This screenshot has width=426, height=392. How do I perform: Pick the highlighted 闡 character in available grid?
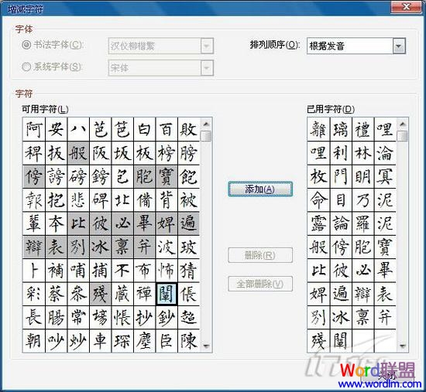(x=167, y=294)
